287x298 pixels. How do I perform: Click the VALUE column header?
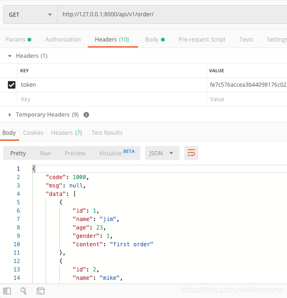(x=217, y=71)
